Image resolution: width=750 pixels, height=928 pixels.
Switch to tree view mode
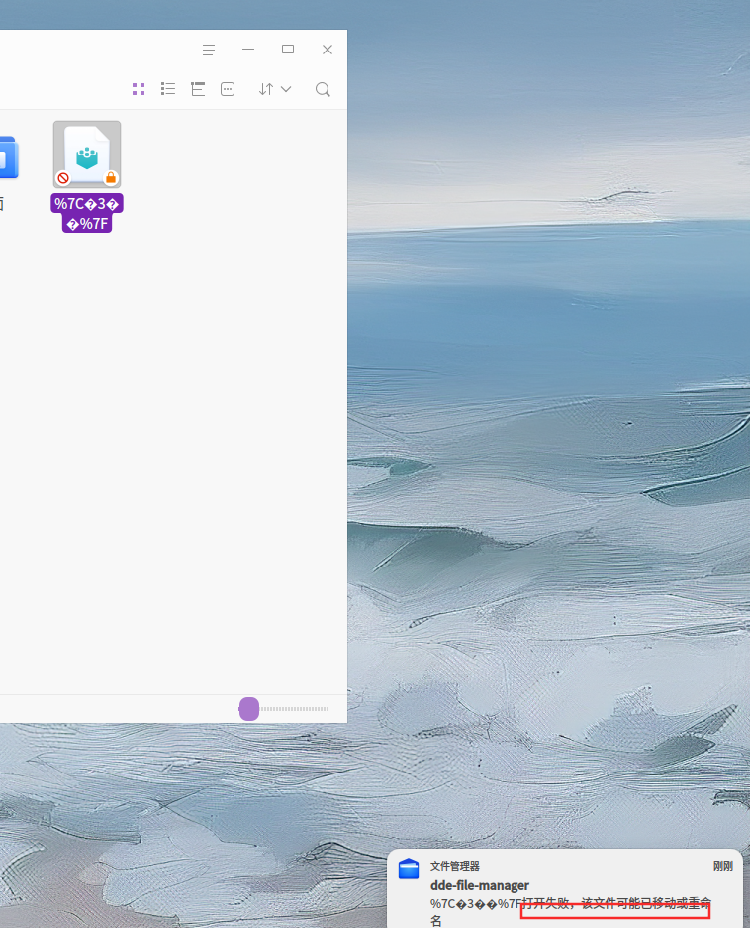(x=198, y=89)
